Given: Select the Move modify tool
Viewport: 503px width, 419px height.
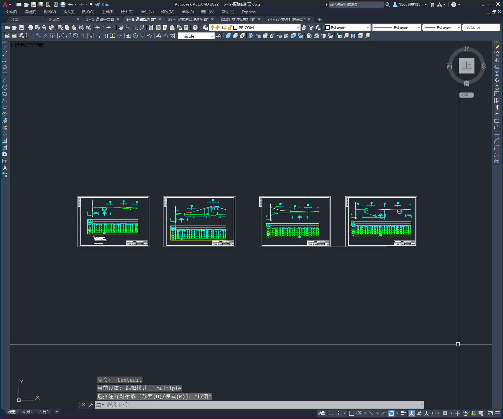Looking at the screenshot, I should (497, 80).
